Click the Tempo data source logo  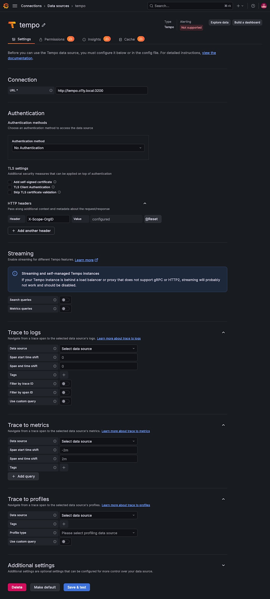(x=12, y=25)
